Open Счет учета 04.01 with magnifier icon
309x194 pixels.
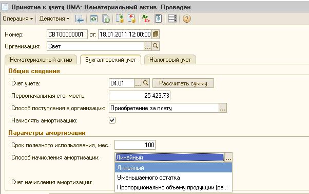[x=146, y=83]
